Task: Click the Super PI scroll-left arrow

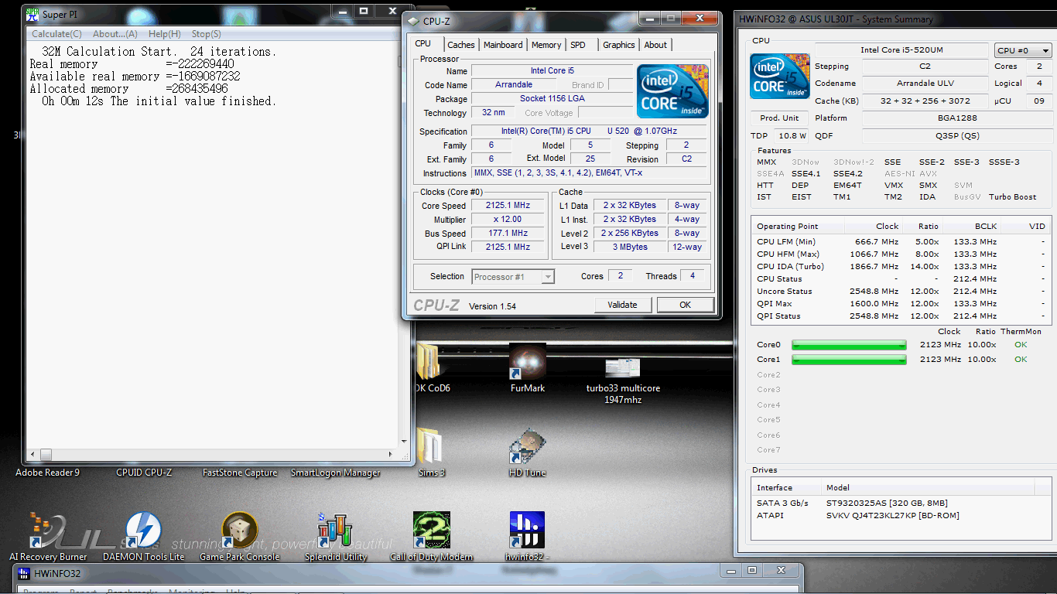Action: (x=33, y=455)
